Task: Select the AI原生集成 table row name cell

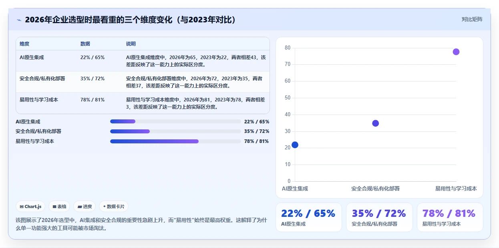Action: (32, 57)
